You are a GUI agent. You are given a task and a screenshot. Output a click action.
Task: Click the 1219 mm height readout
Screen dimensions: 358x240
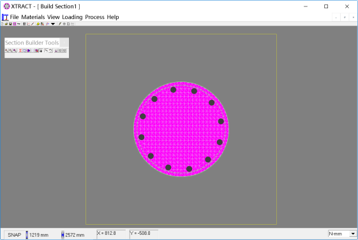pos(39,235)
